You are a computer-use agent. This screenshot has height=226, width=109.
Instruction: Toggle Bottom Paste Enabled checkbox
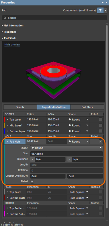pos(100,198)
